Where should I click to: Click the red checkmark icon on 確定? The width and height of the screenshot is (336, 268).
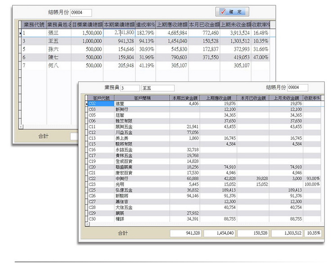coord(223,12)
